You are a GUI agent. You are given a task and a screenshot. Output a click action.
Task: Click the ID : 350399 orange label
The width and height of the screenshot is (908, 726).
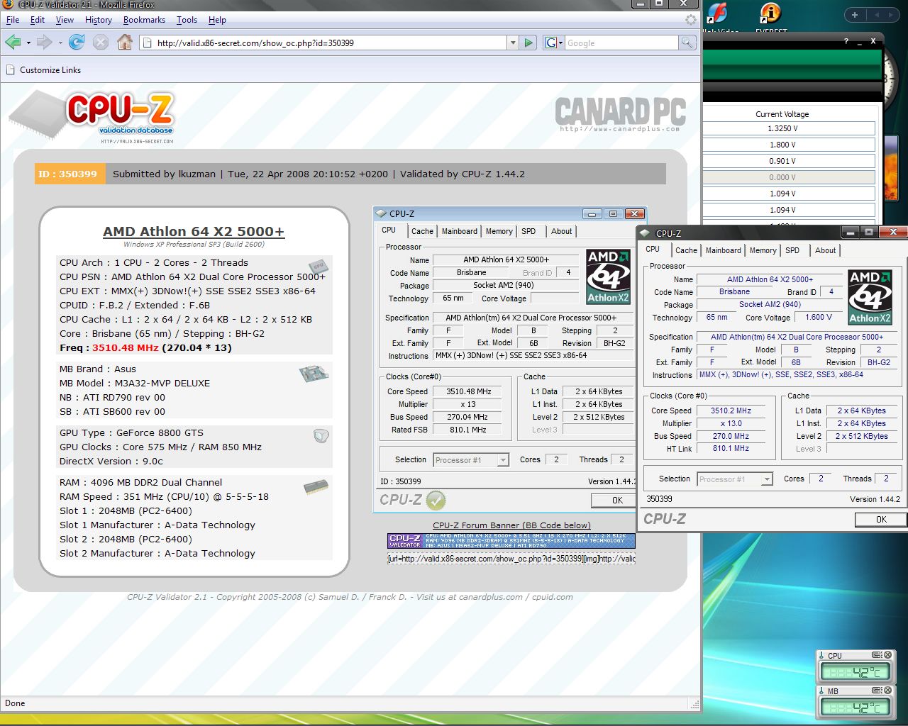pyautogui.click(x=70, y=174)
